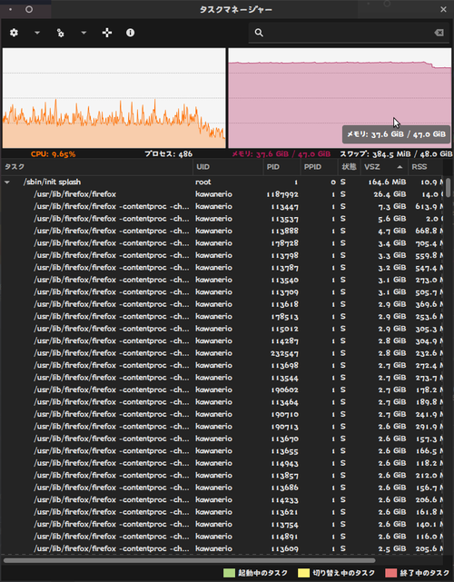Open dropdown arrow next to settings gear
The width and height of the screenshot is (454, 582).
click(x=37, y=33)
